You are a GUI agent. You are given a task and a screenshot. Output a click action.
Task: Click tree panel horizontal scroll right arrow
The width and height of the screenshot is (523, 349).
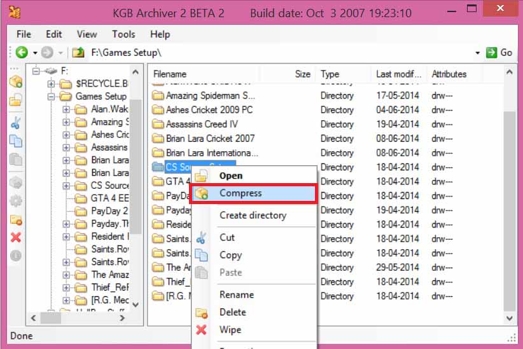coord(122,318)
